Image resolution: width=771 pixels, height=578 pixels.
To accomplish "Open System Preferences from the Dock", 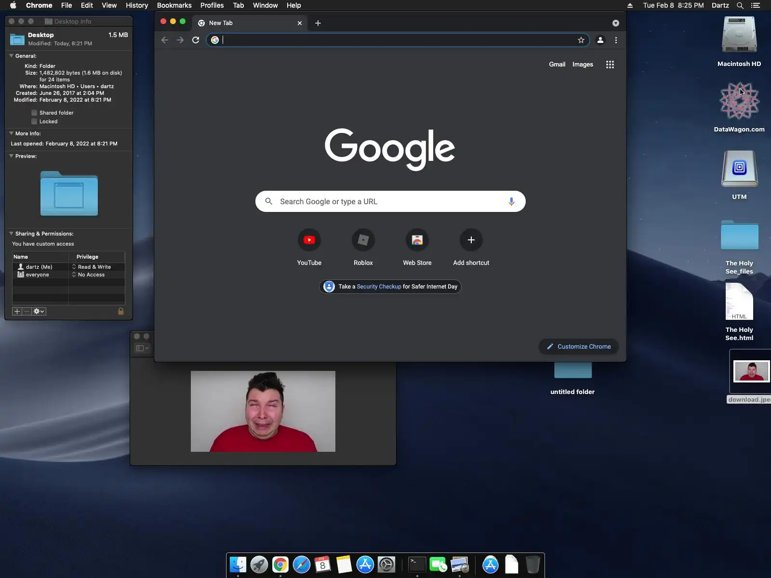I will 386,565.
